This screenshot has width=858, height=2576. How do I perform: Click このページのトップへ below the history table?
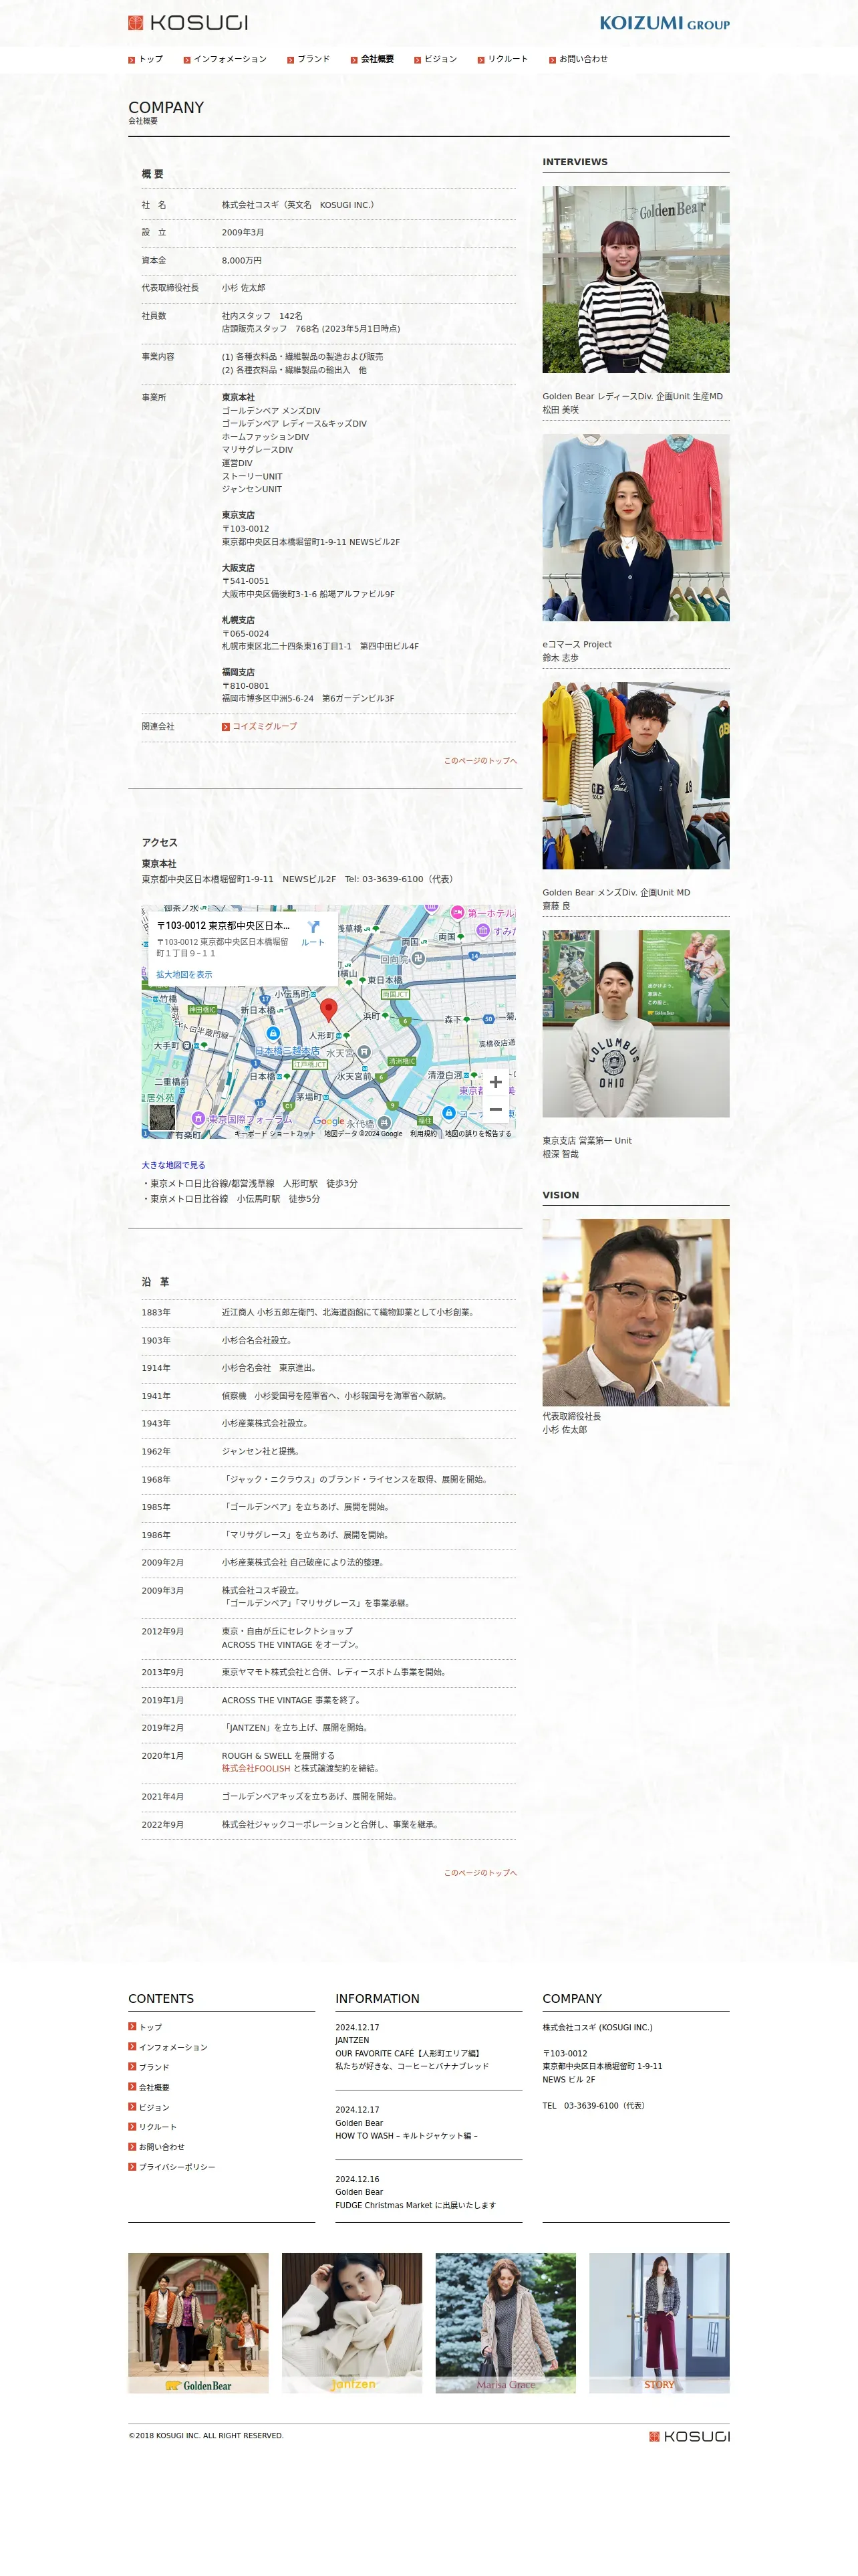480,1873
